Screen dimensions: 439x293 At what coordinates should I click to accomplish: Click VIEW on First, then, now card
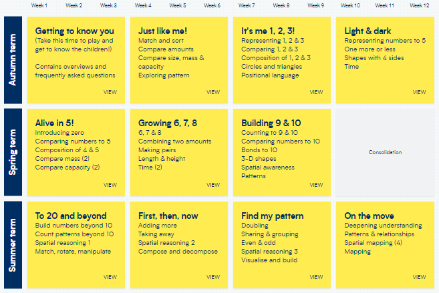[x=213, y=277]
